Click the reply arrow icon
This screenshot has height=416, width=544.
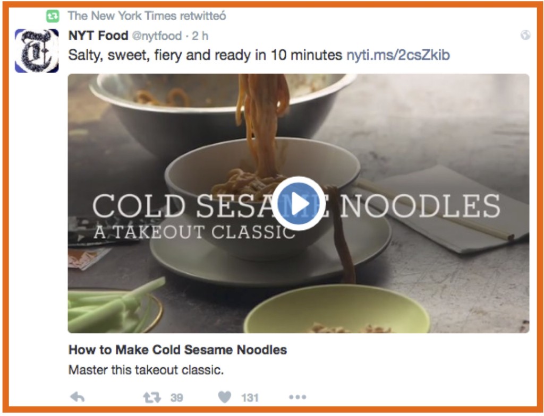click(x=77, y=397)
